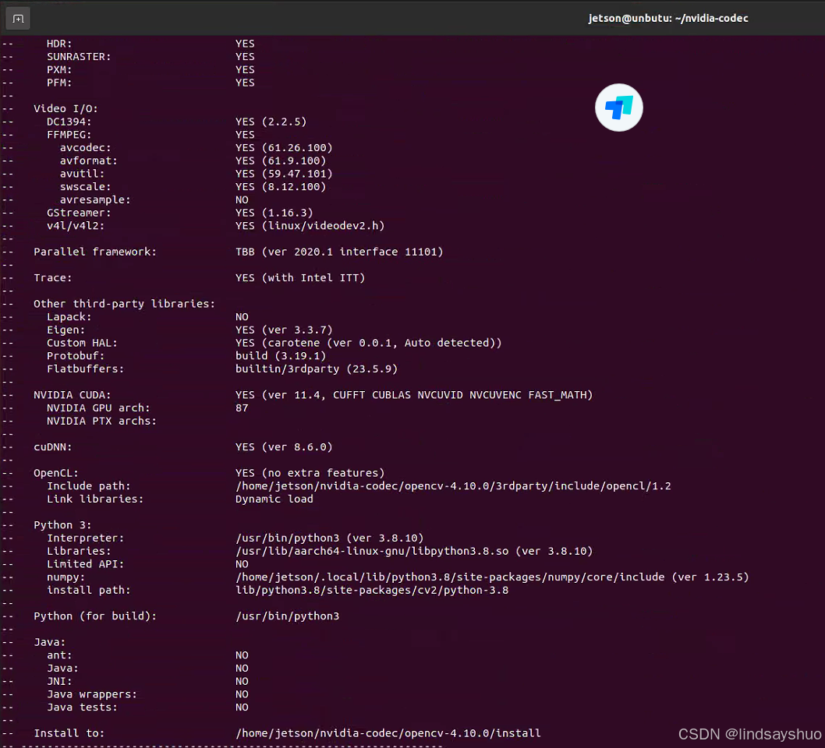Select NVIDIA GPU arch value '87'
Screen dimensions: 825x748
[x=242, y=408]
